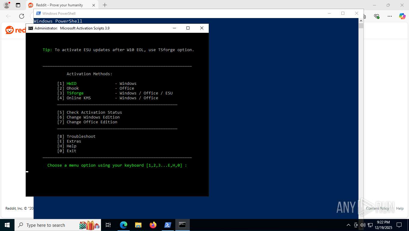Refresh the Reddit page in Edge
Image resolution: width=409 pixels, height=231 pixels.
pyautogui.click(x=22, y=16)
